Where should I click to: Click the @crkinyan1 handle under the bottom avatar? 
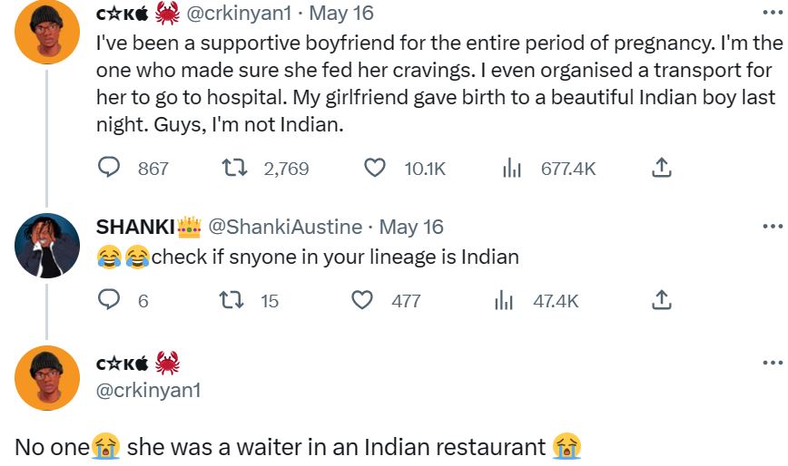(148, 391)
